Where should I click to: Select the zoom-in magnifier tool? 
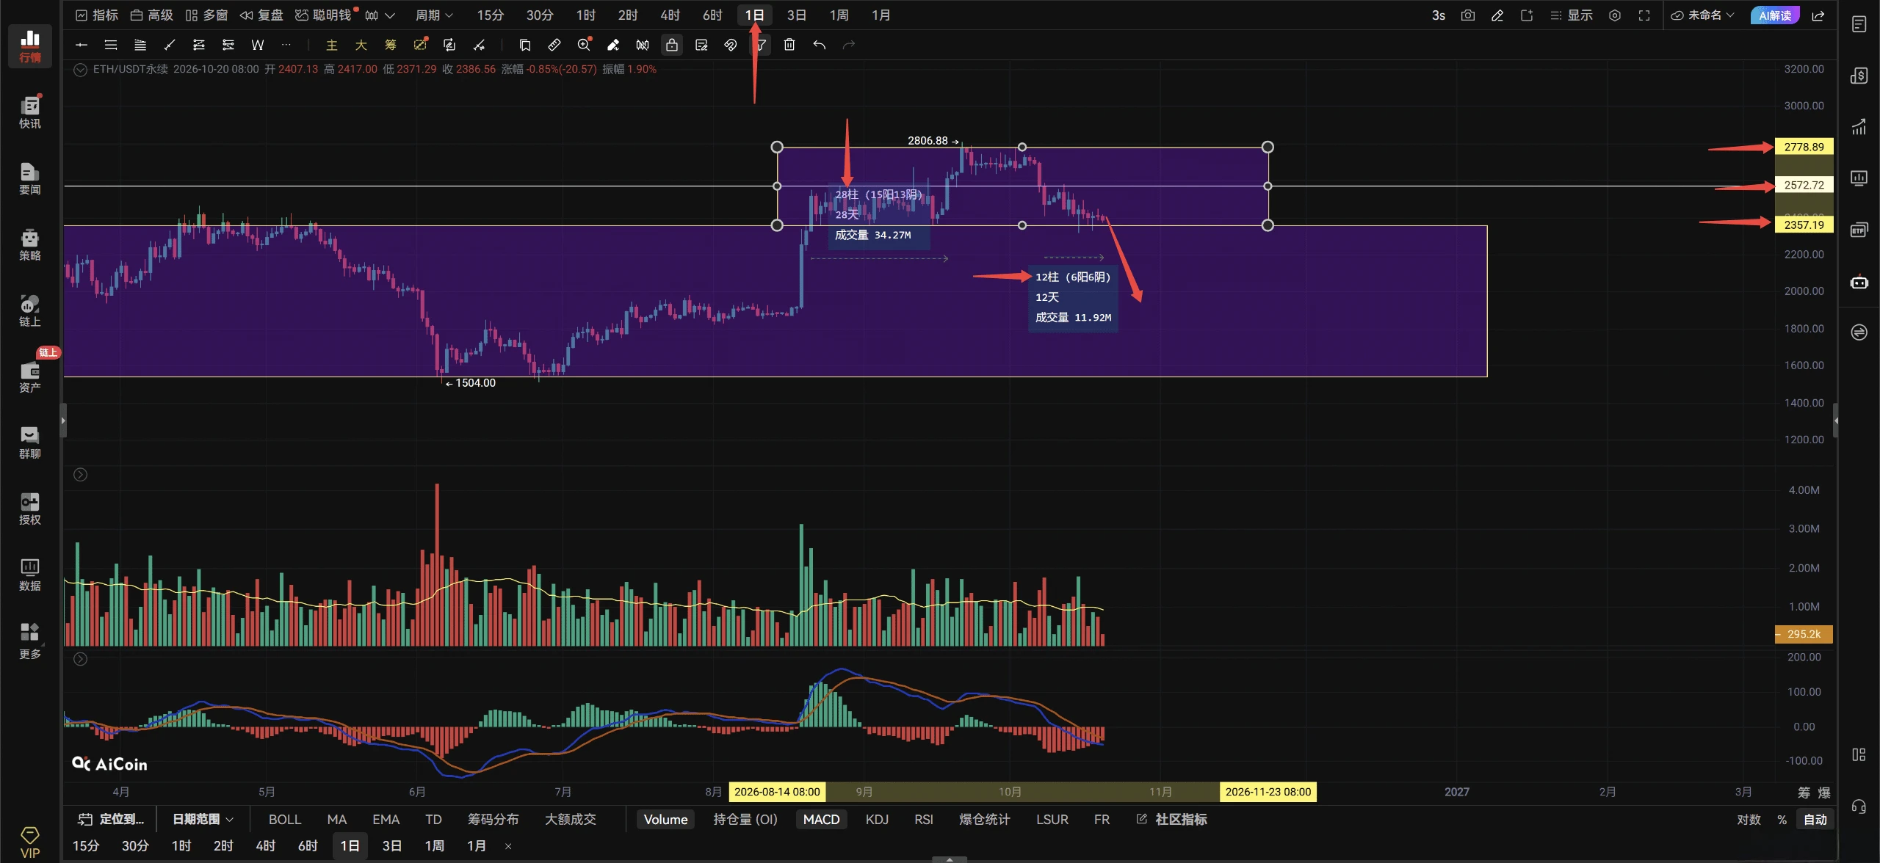click(584, 45)
